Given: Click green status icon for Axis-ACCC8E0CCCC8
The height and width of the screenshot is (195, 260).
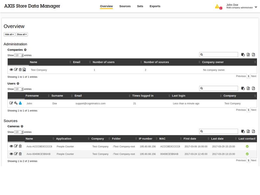Looking at the screenshot, I should (247, 147).
